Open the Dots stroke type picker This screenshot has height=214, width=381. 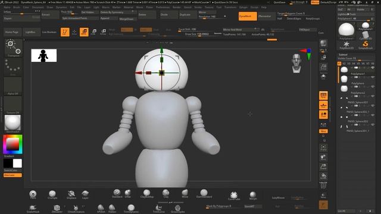tap(13, 67)
